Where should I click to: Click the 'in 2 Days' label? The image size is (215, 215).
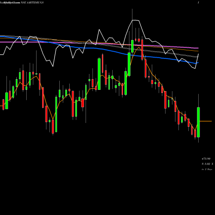[x=207, y=169]
